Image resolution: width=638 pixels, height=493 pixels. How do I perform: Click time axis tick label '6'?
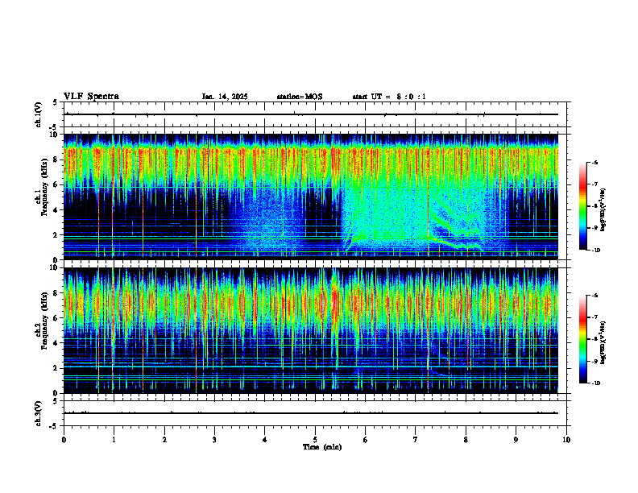[366, 440]
